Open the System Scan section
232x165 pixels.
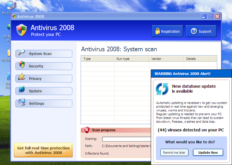pos(44,54)
